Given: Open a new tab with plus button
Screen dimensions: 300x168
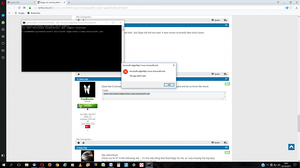Looking at the screenshot, I should pos(69,2).
